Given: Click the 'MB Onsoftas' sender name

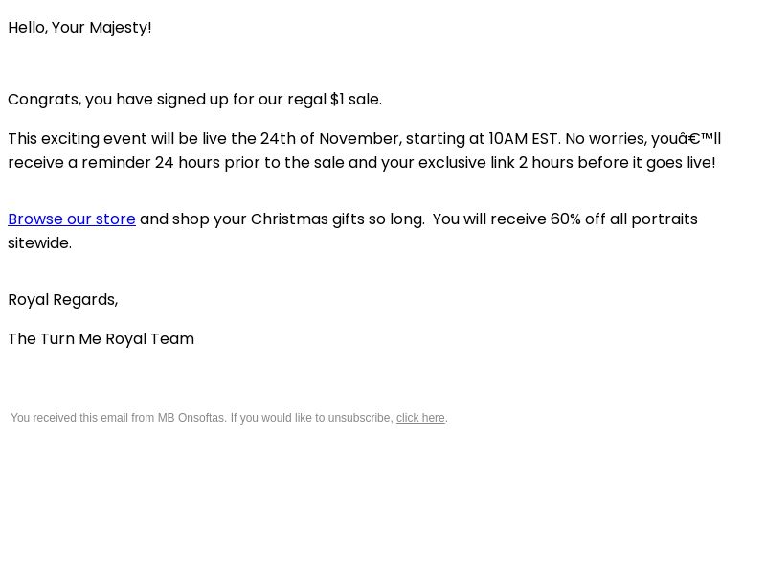Looking at the screenshot, I should click(191, 418).
